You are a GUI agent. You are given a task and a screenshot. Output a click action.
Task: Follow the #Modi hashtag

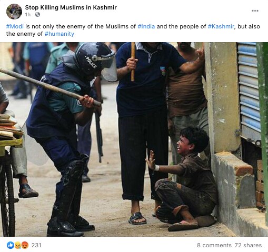15,26
